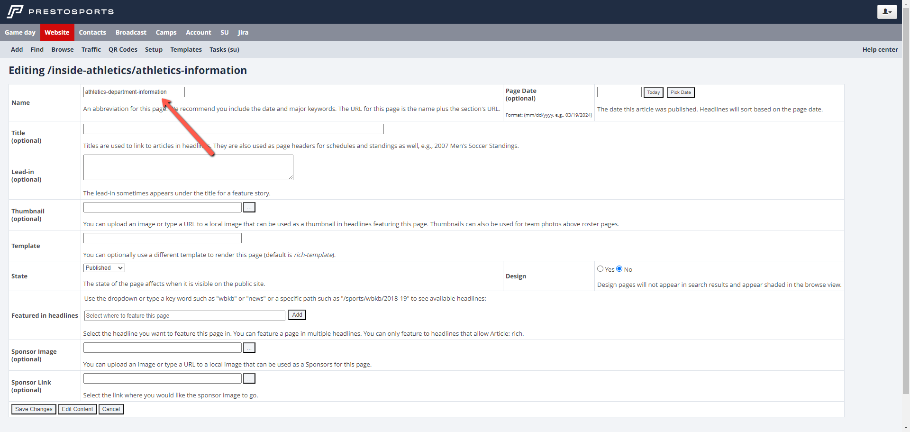Click the Cancel button

(x=111, y=409)
